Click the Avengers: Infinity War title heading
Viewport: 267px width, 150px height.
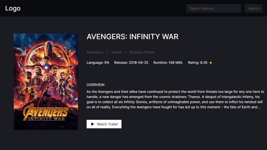pos(132,36)
